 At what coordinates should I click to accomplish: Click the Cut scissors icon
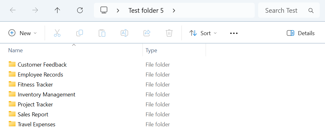coord(57,33)
